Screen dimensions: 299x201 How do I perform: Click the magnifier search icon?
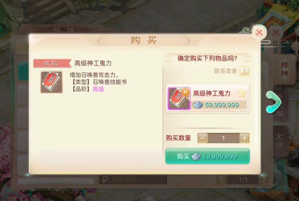pos(105,179)
